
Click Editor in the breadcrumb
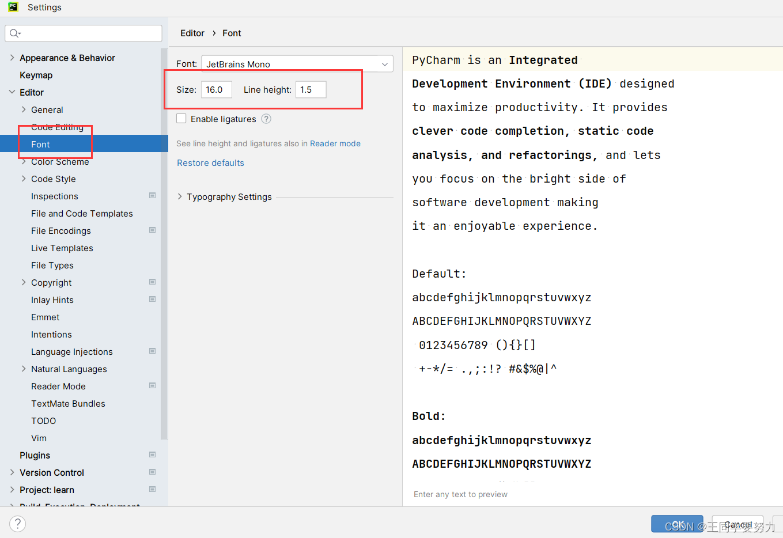click(192, 33)
